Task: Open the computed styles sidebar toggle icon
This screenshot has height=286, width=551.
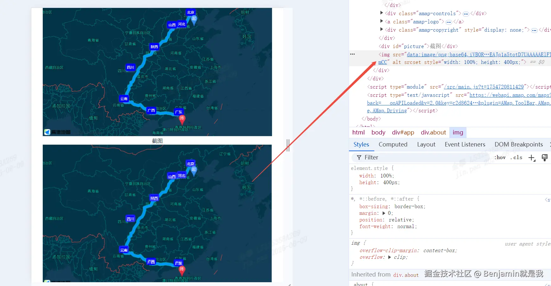Action: [545, 158]
